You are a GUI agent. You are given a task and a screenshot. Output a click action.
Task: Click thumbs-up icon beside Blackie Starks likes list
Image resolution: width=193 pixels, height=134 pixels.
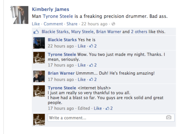pyautogui.click(x=36, y=31)
